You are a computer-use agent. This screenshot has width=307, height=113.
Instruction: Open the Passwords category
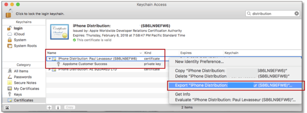(x=23, y=77)
